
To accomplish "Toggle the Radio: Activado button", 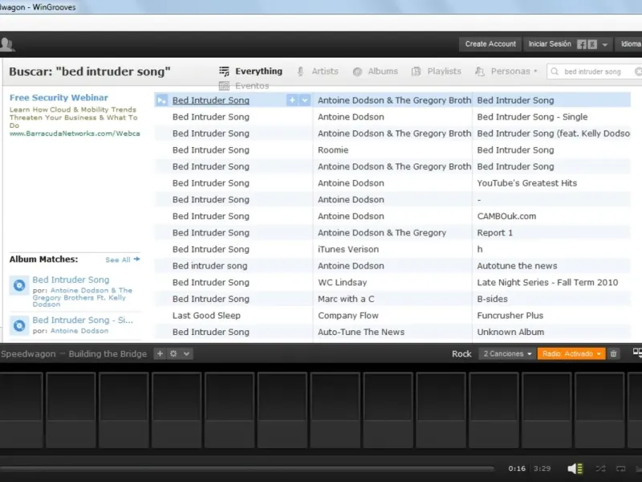I will coord(571,353).
